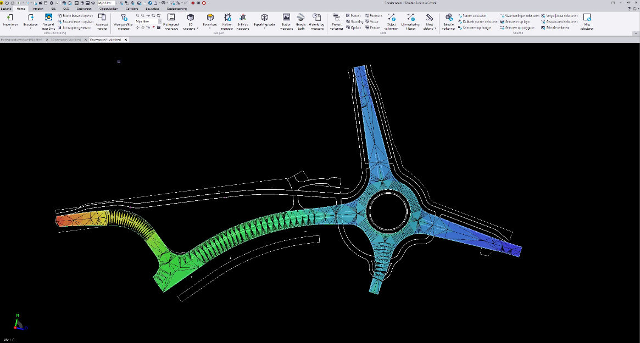Open the Weergavefilter manager
Screen dimensions: 640x343
(x=124, y=18)
